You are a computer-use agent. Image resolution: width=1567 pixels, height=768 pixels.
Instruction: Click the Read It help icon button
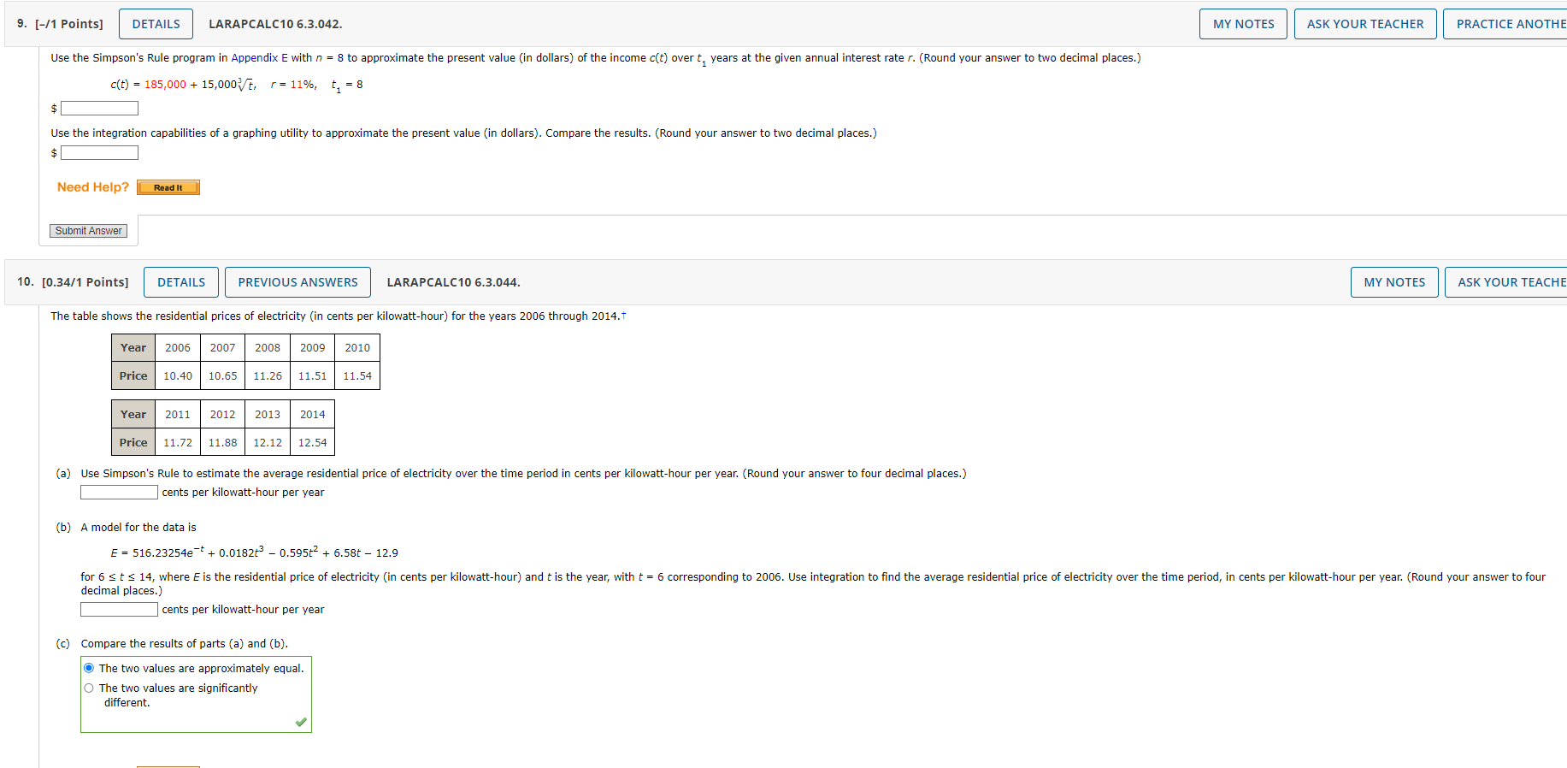[168, 186]
